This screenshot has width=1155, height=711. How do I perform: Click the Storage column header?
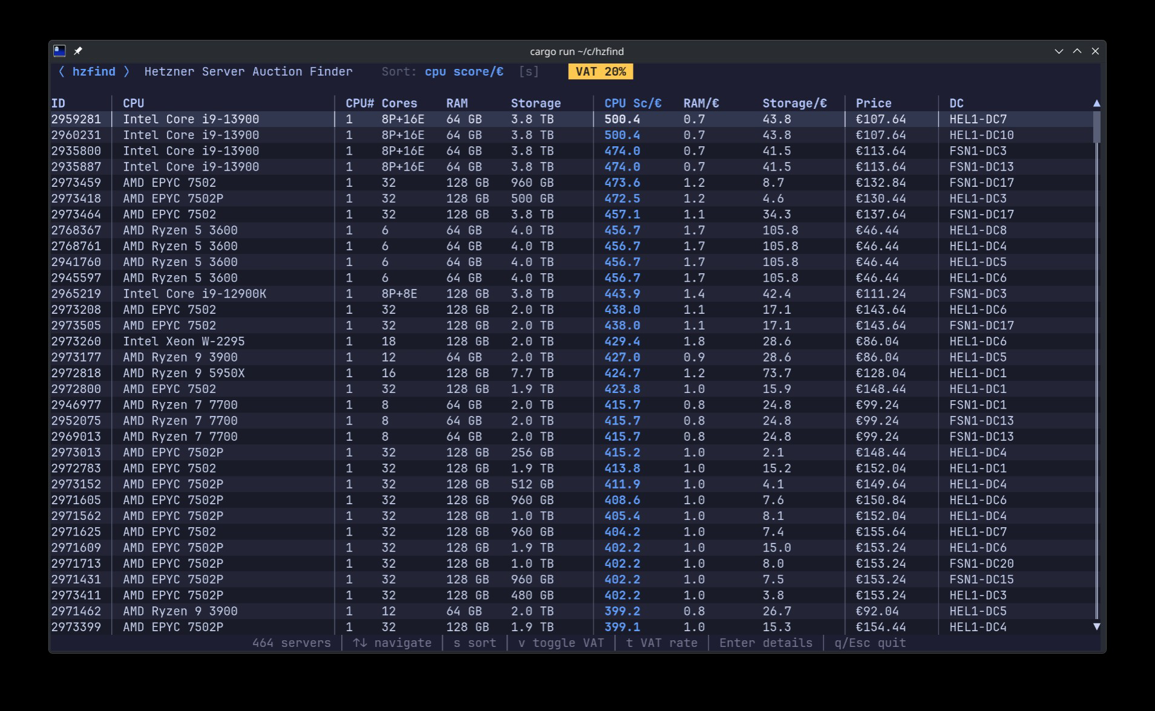[x=535, y=103]
